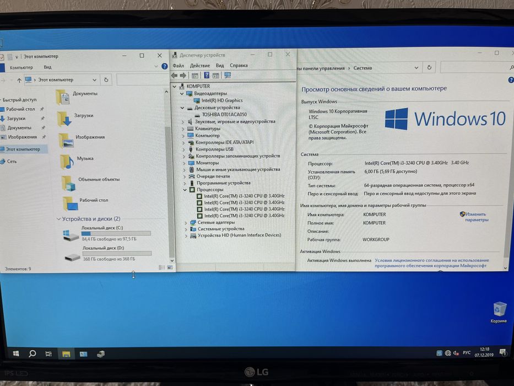This screenshot has width=514, height=386.
Task: Expand the Explorer ribbon chevron
Action: pyautogui.click(x=156, y=66)
